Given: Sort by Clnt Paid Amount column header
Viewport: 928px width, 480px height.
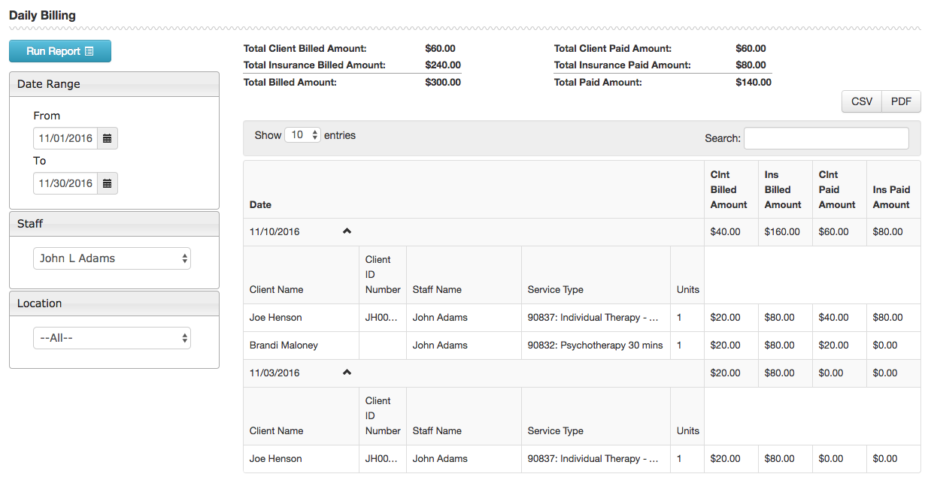Looking at the screenshot, I should tap(837, 189).
